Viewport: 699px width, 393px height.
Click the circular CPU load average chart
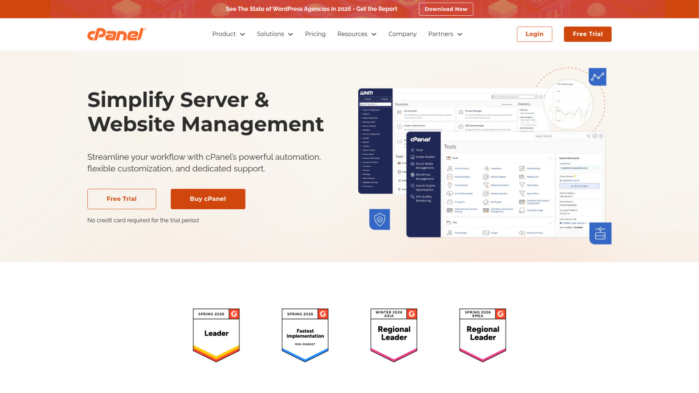point(568,105)
